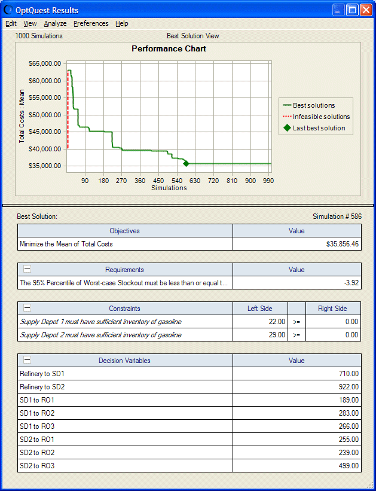Open the View menu
Image resolution: width=376 pixels, height=491 pixels.
pyautogui.click(x=30, y=23)
